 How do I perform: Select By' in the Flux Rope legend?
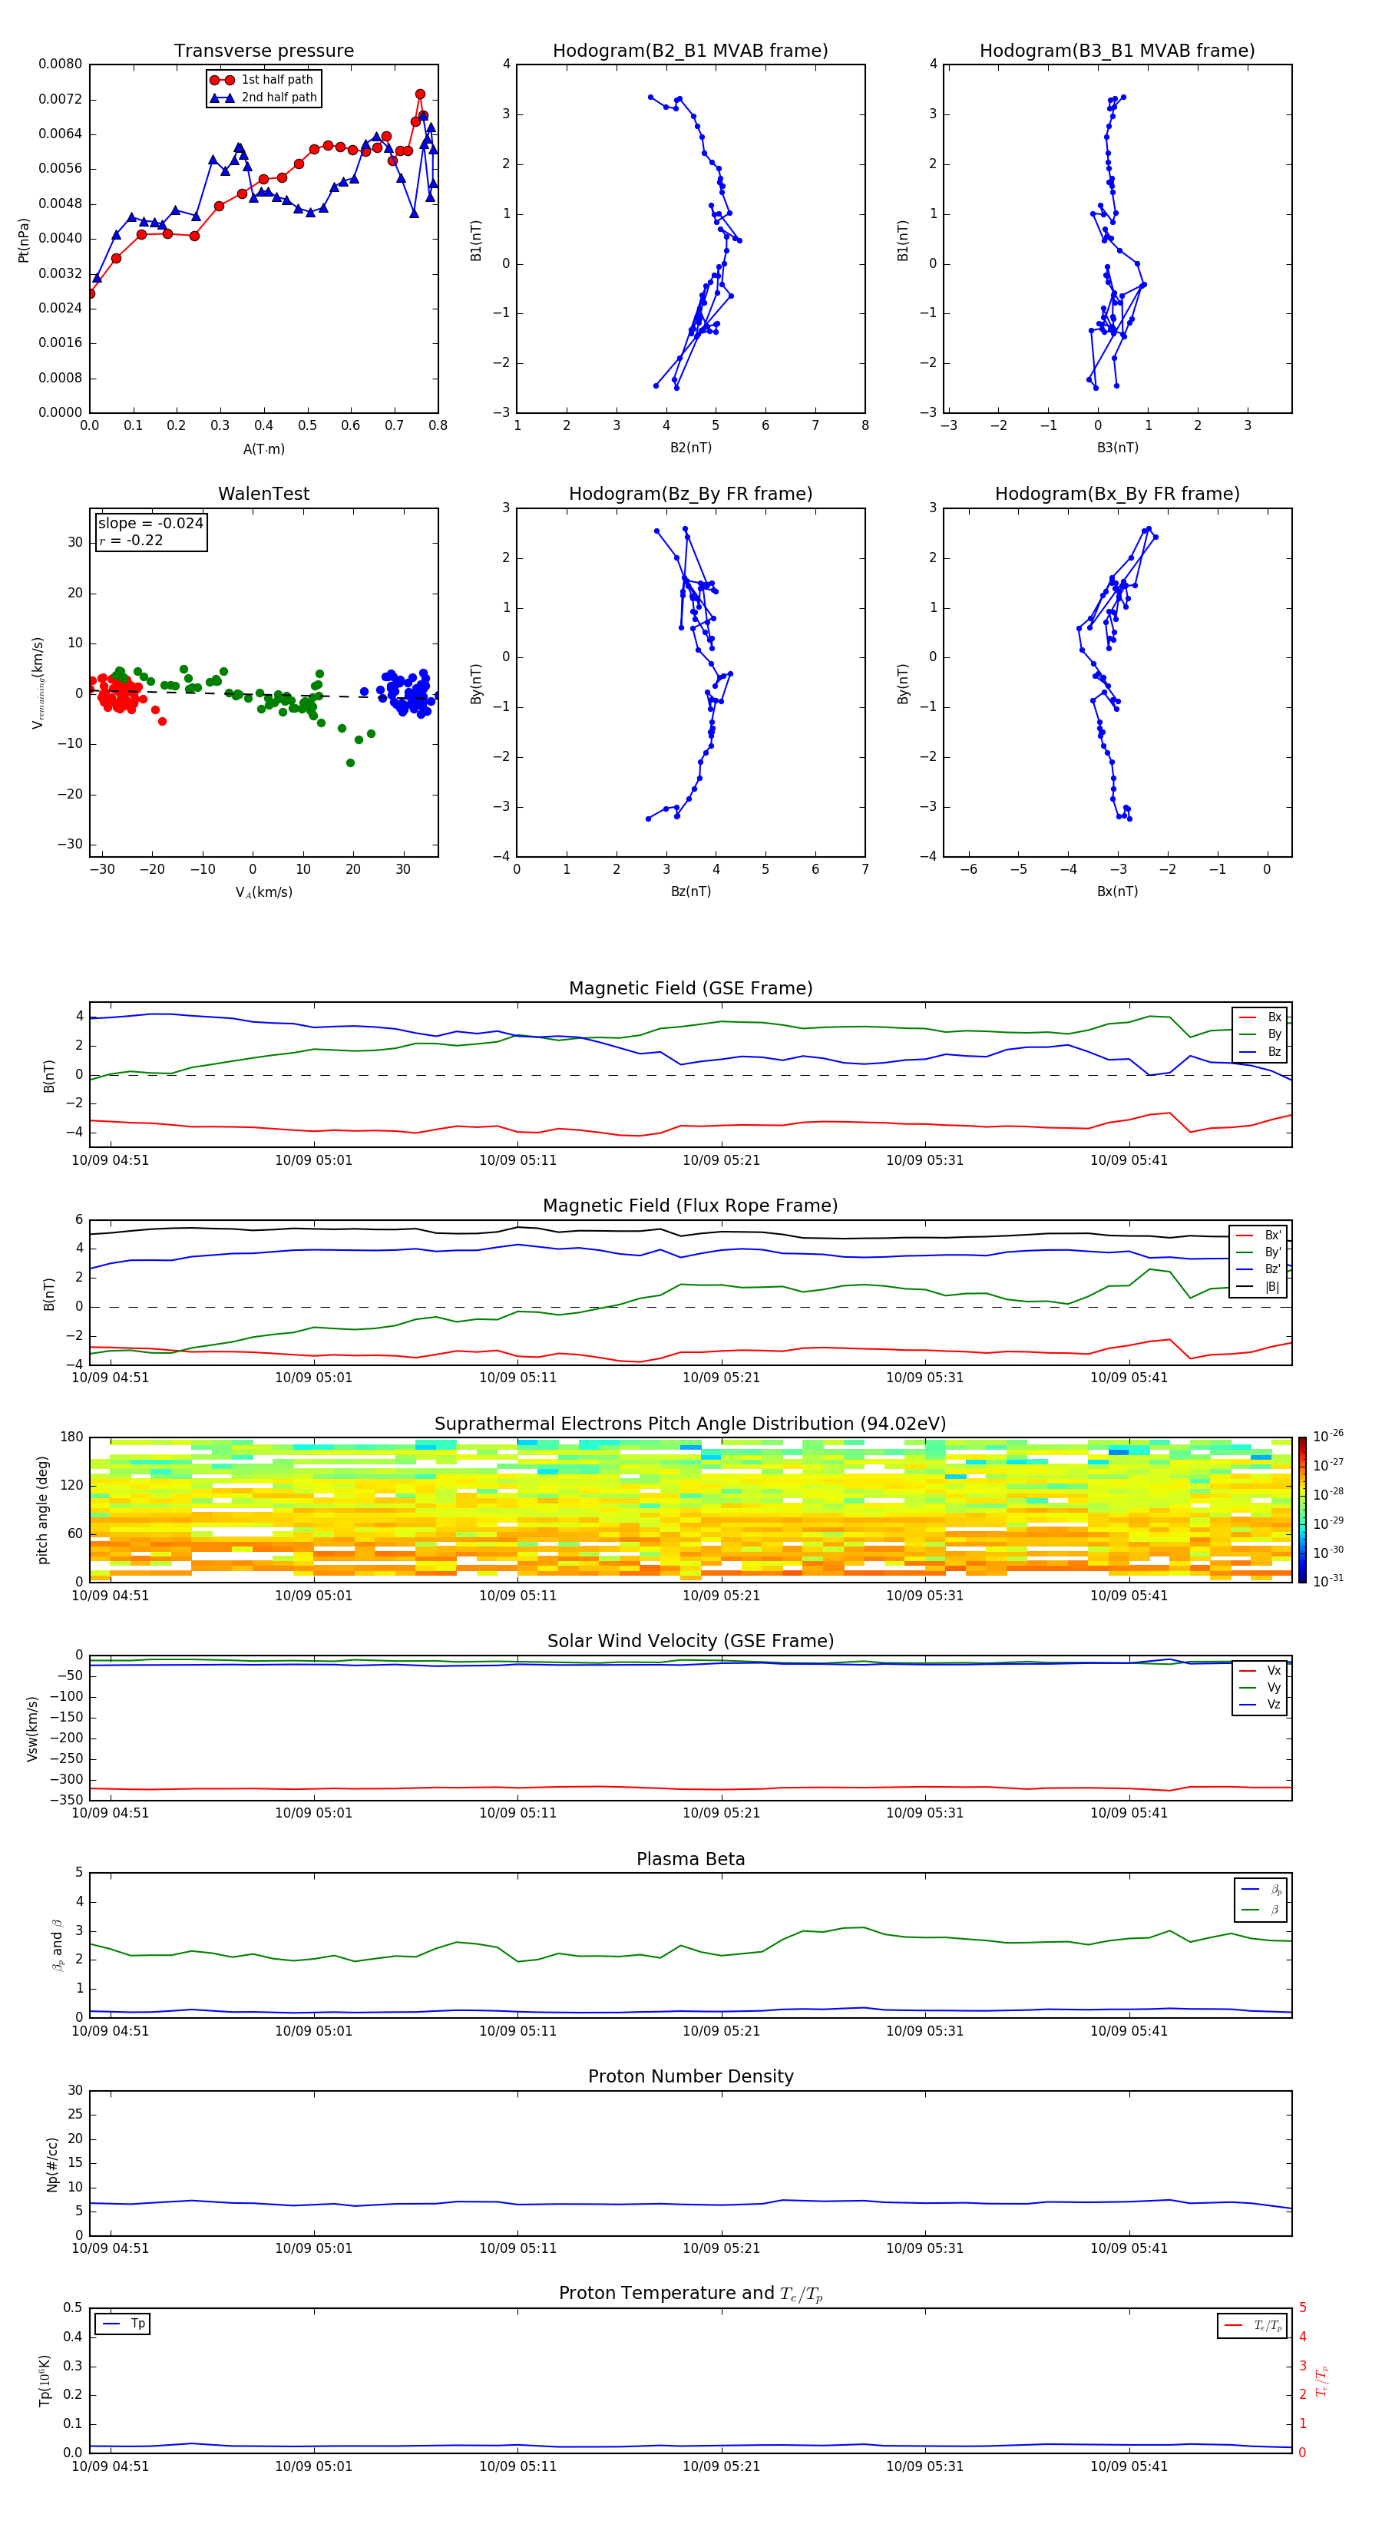click(x=1259, y=1252)
